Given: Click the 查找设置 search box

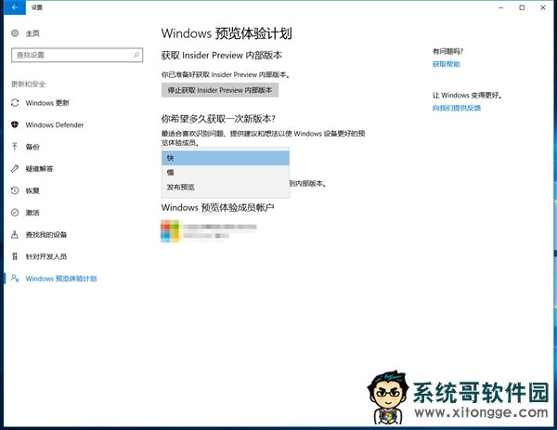Looking at the screenshot, I should click(77, 55).
